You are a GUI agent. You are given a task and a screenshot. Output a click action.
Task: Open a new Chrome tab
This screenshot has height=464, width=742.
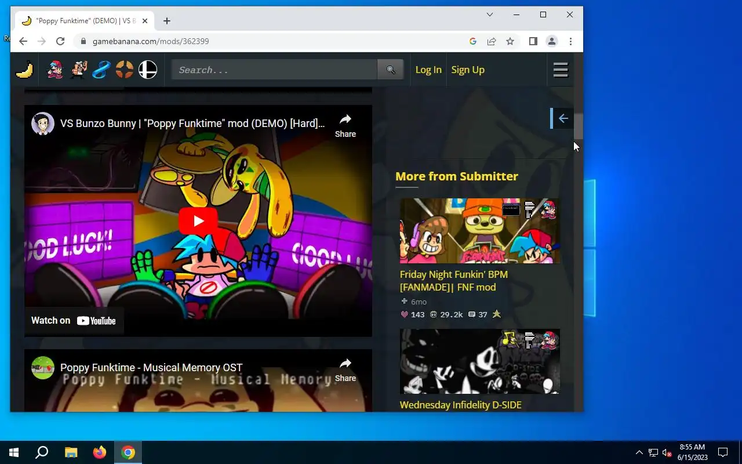[167, 21]
